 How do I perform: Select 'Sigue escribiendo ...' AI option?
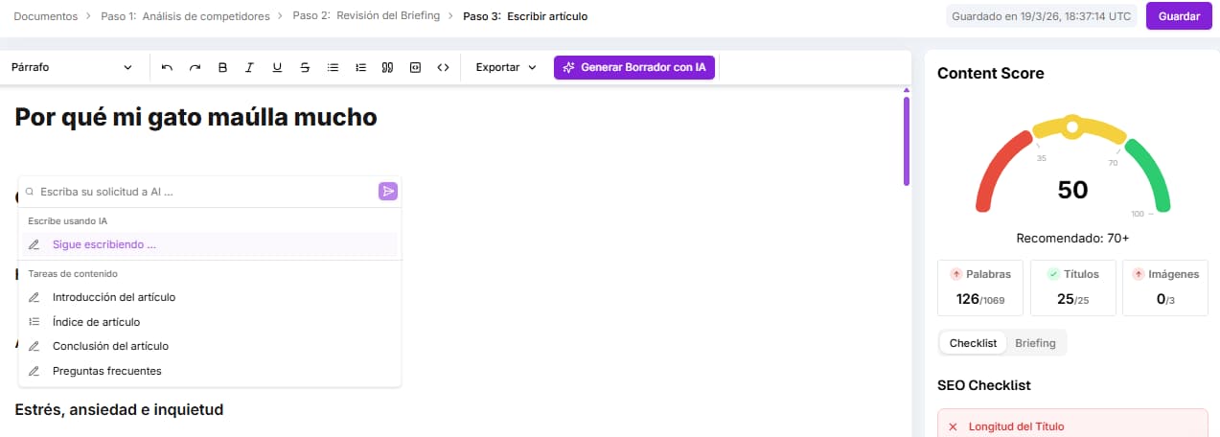tap(104, 244)
